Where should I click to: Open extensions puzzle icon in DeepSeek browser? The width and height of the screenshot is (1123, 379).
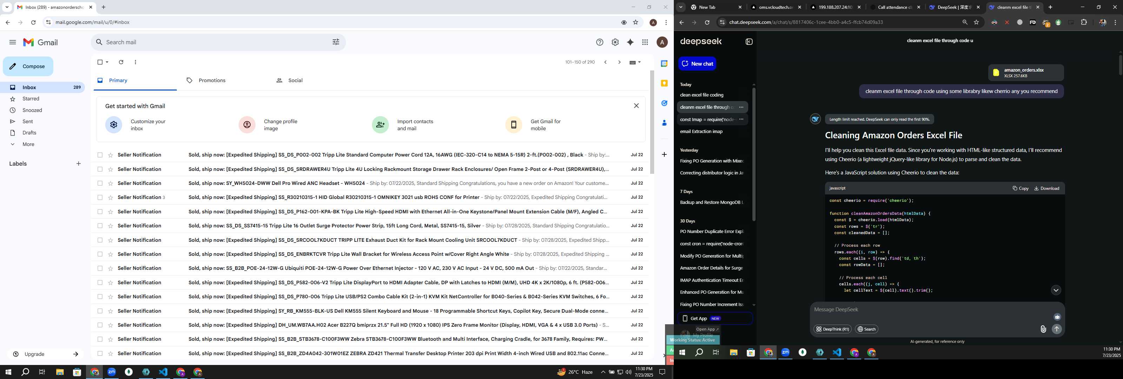(1084, 22)
